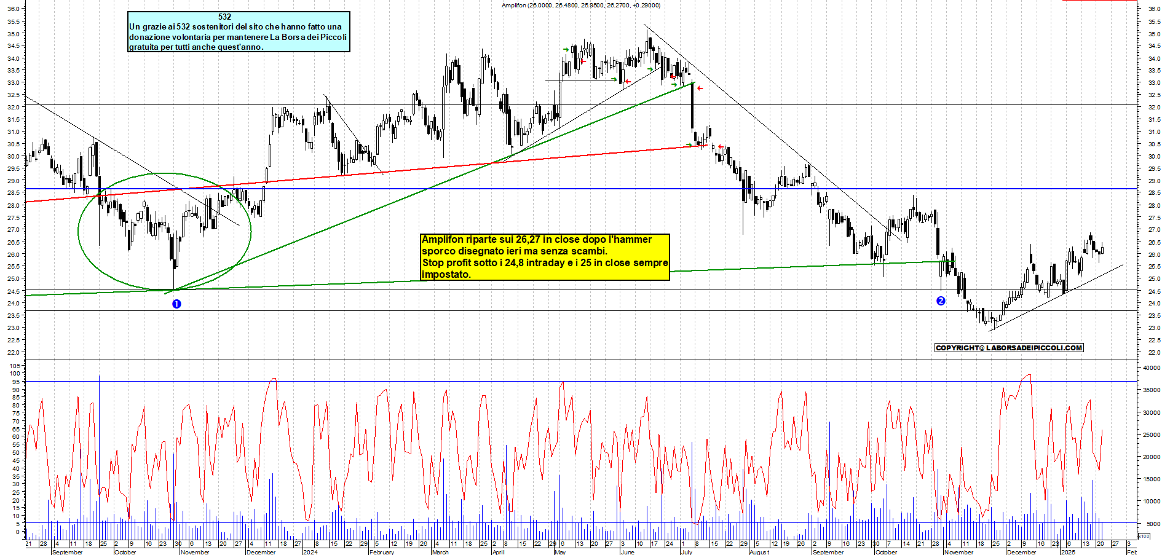Click the 40000 volume axis value

coord(1151,368)
